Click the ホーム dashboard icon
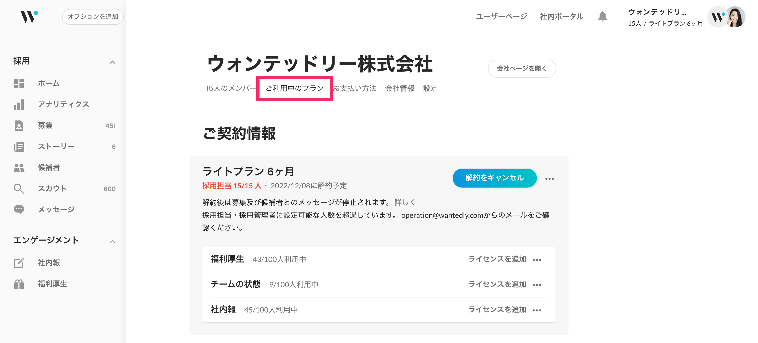 [19, 84]
